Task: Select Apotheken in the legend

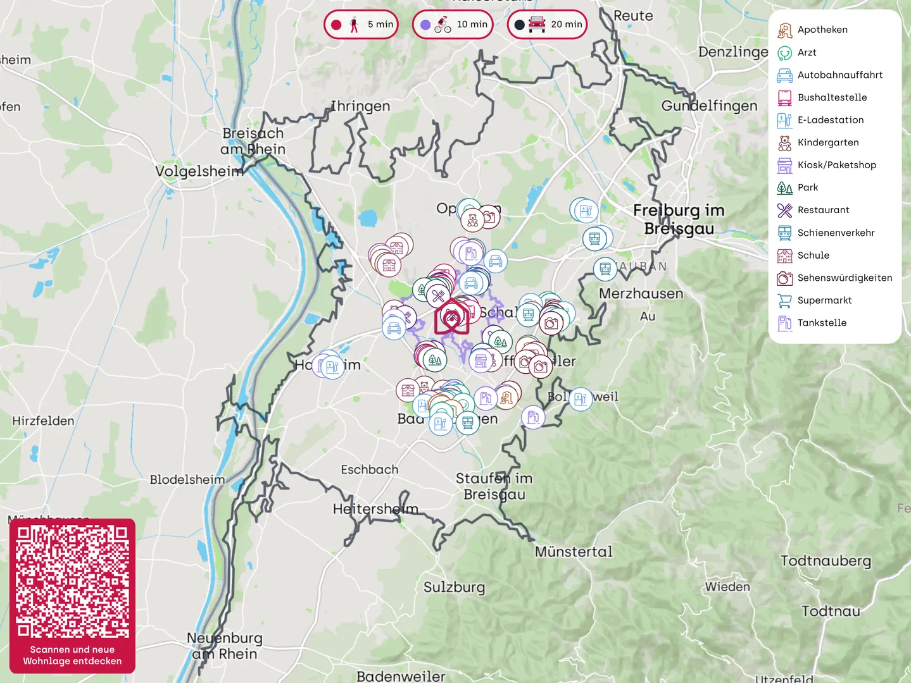Action: coord(822,30)
